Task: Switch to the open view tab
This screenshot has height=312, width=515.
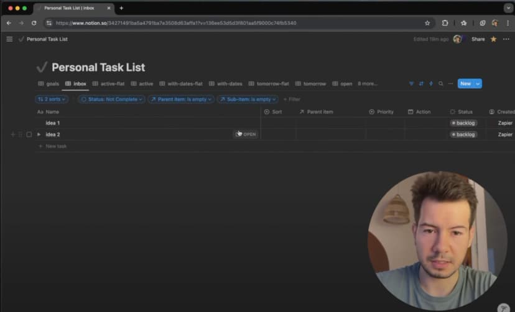Action: [343, 84]
